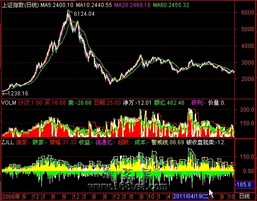Viewport: 257px width, 201px height.
Task: Click the 1238.16 low price marker
Action: point(18,94)
